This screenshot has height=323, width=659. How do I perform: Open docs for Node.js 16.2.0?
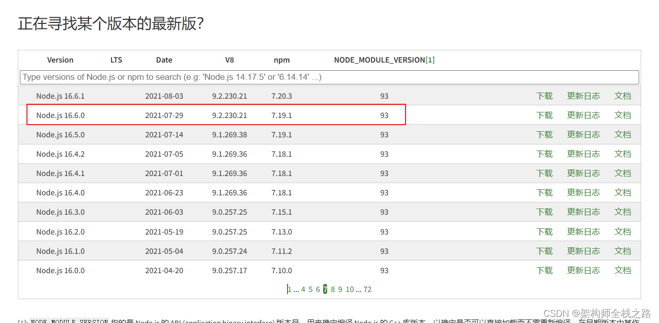[x=622, y=232]
